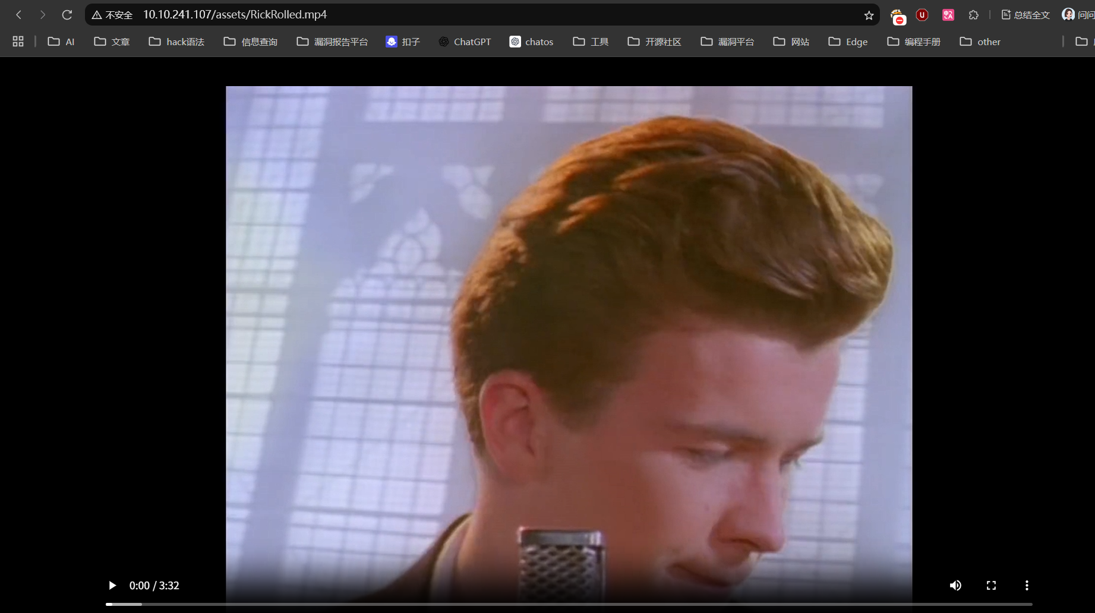This screenshot has width=1095, height=613.
Task: Open the 扣子 bookmark
Action: coord(403,42)
